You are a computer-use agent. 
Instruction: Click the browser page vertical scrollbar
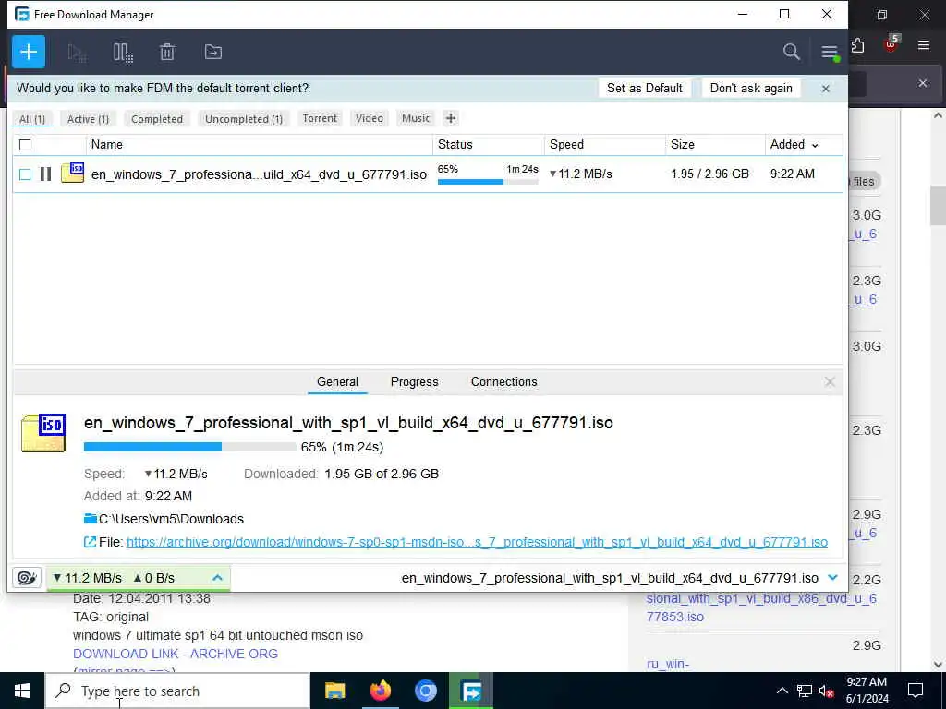[x=938, y=206]
